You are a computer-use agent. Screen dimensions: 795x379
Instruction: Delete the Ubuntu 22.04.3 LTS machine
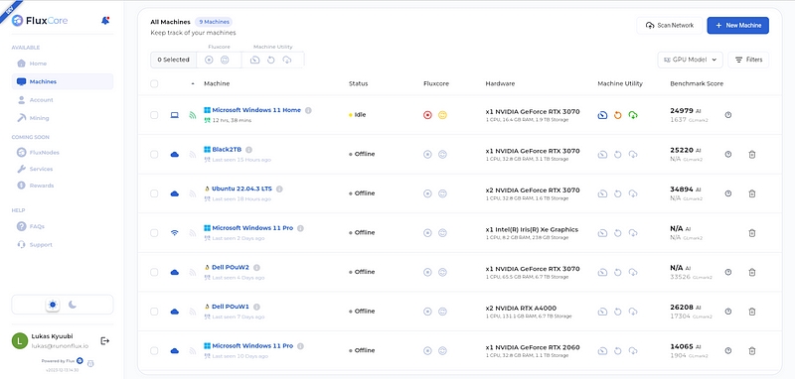[x=752, y=193]
